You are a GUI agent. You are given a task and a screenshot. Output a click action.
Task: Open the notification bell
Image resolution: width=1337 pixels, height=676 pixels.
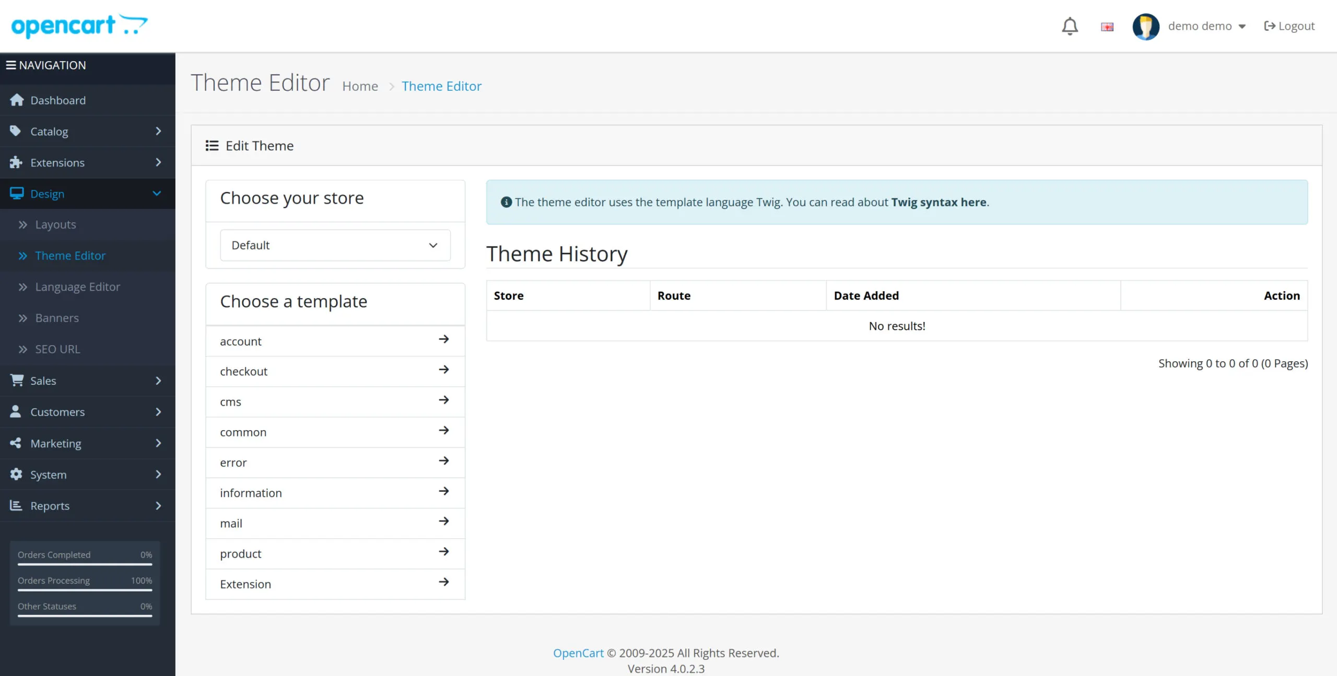pos(1070,26)
